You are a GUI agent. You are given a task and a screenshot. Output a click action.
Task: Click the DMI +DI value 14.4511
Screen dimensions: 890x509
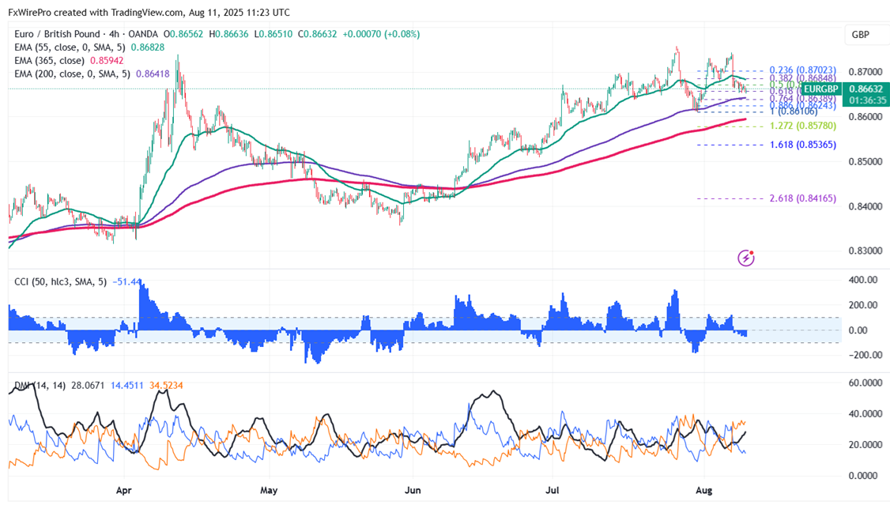coord(127,385)
